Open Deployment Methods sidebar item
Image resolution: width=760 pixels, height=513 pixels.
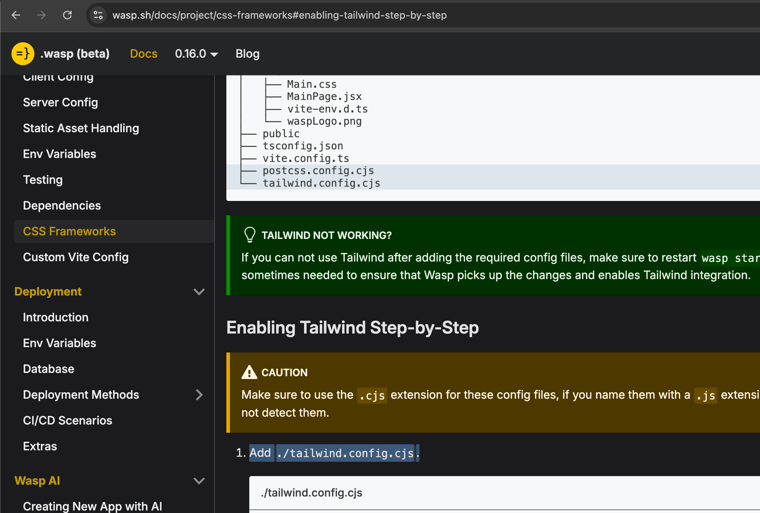coord(81,395)
